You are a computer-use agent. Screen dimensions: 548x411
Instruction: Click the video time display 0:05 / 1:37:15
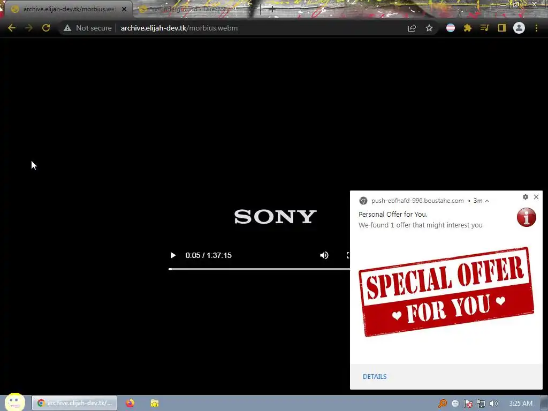pos(209,255)
